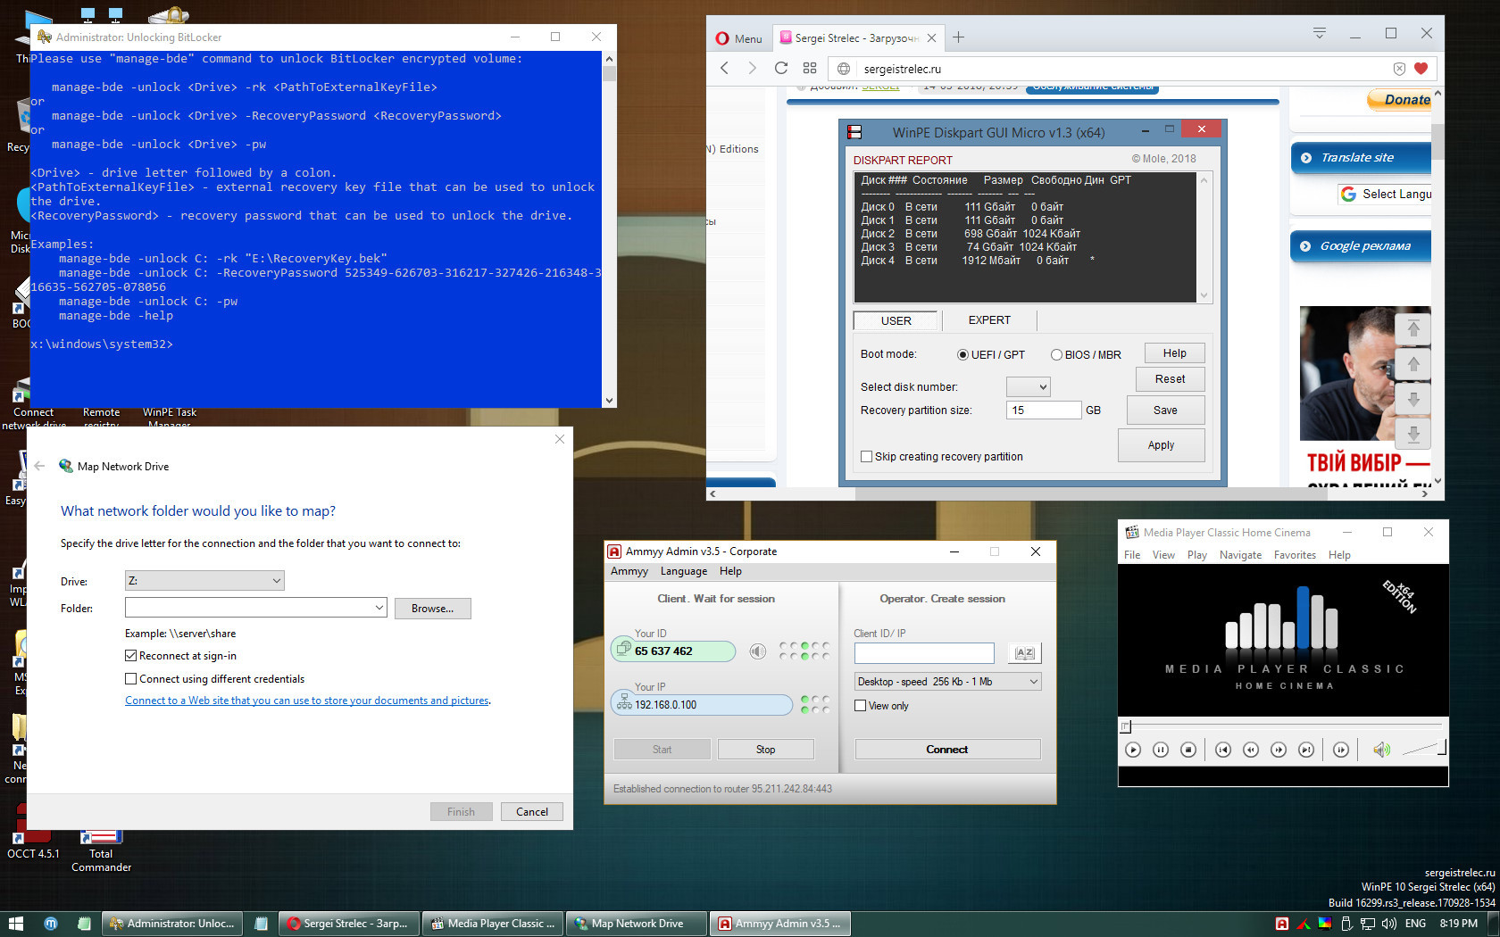
Task: Go back in Opera browser
Action: point(724,68)
